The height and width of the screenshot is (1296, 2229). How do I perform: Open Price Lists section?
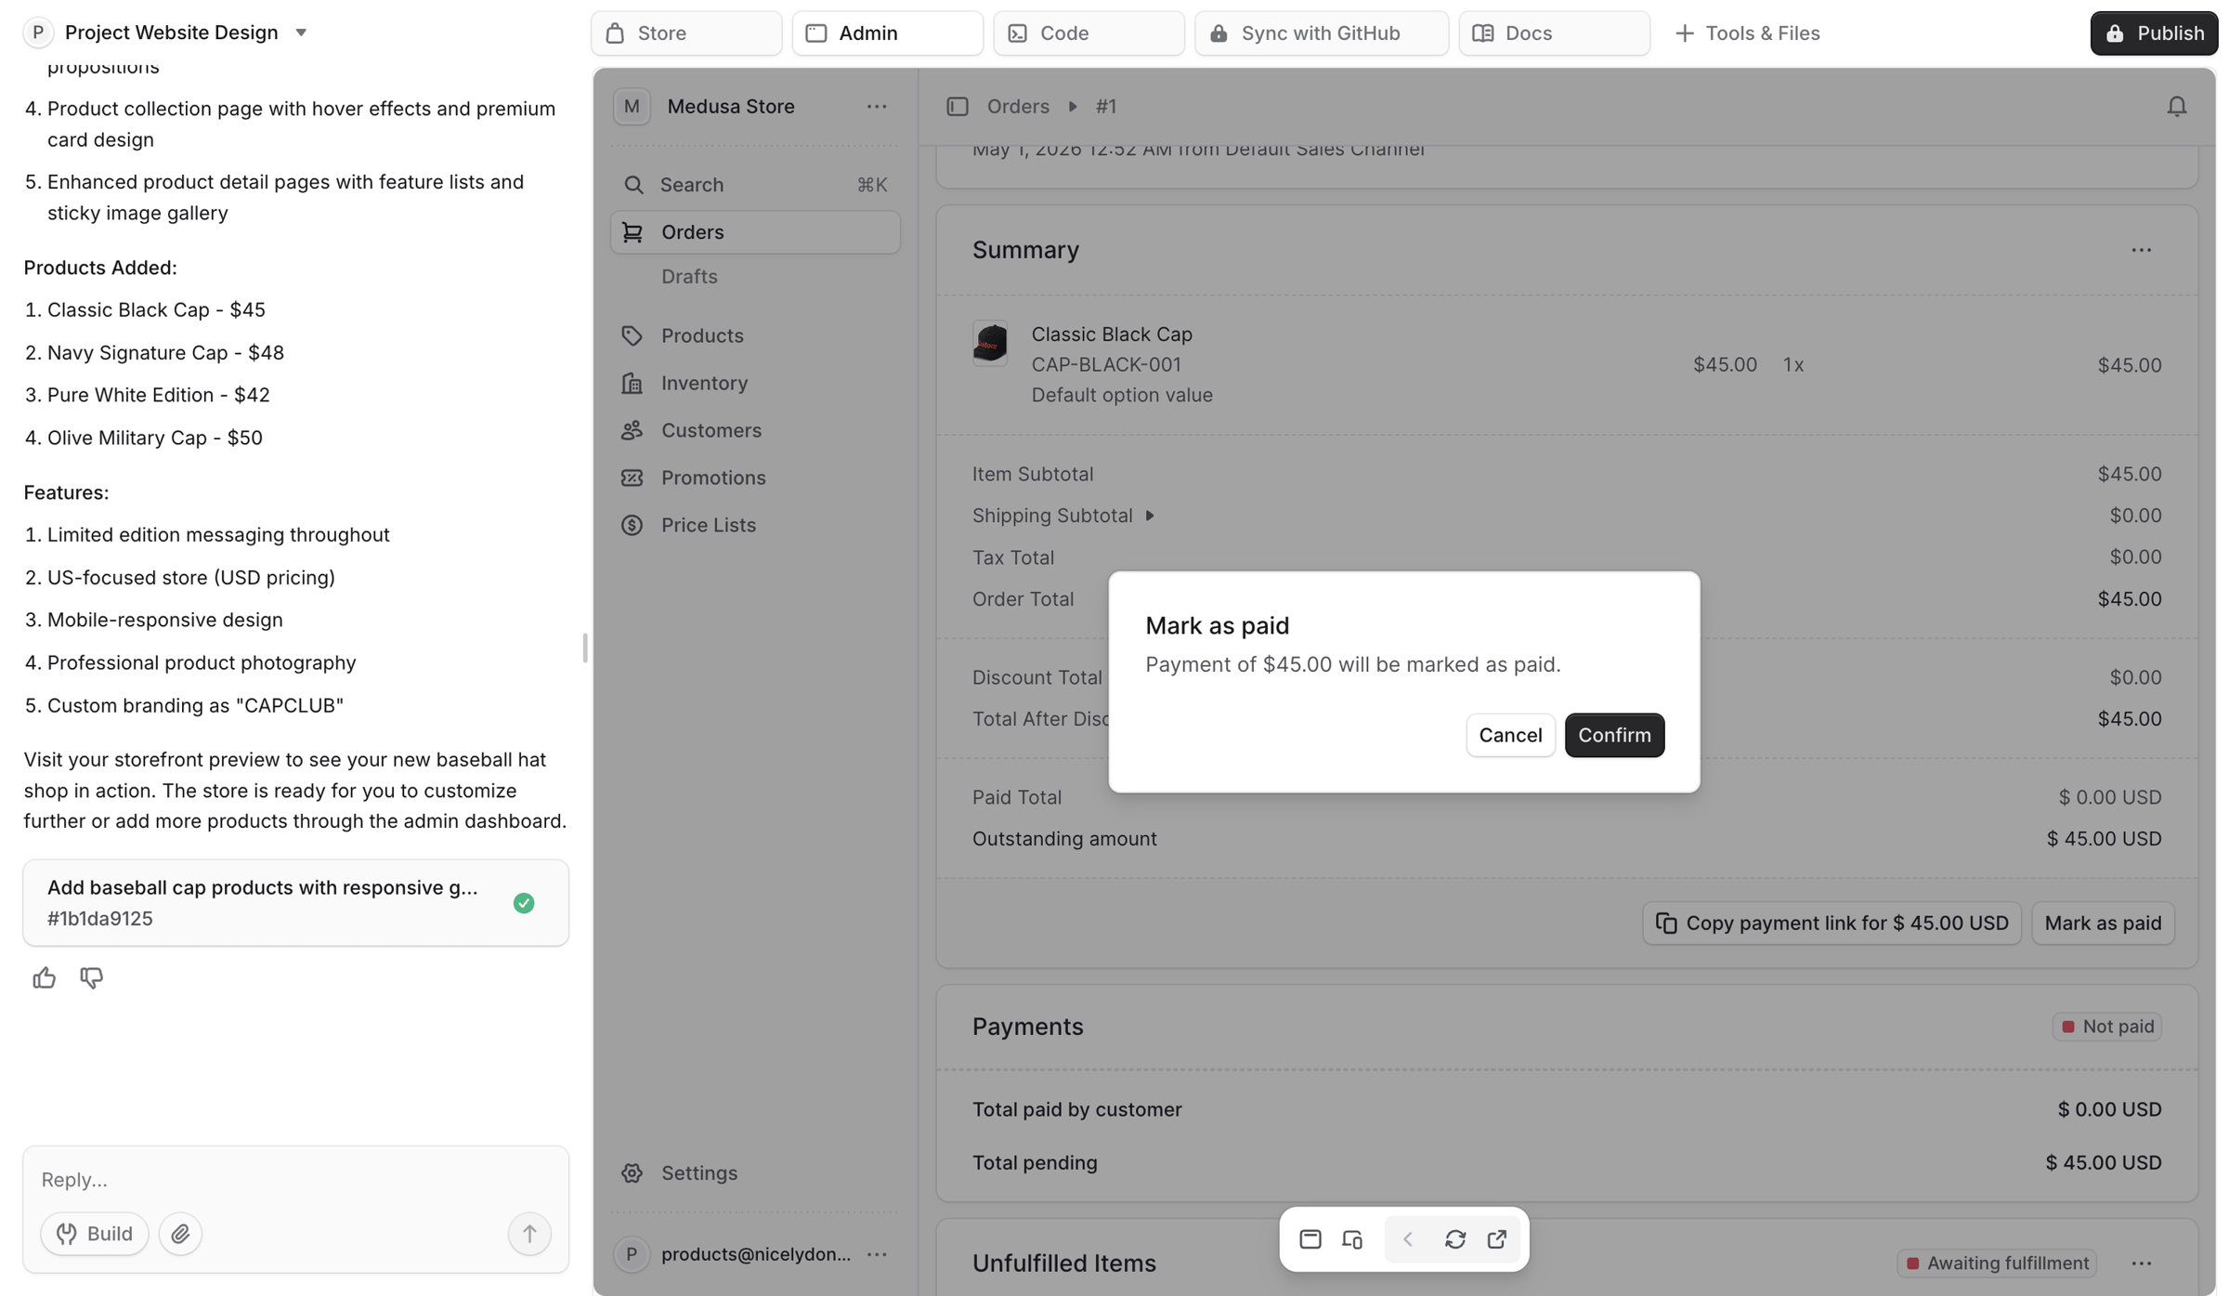pyautogui.click(x=755, y=524)
